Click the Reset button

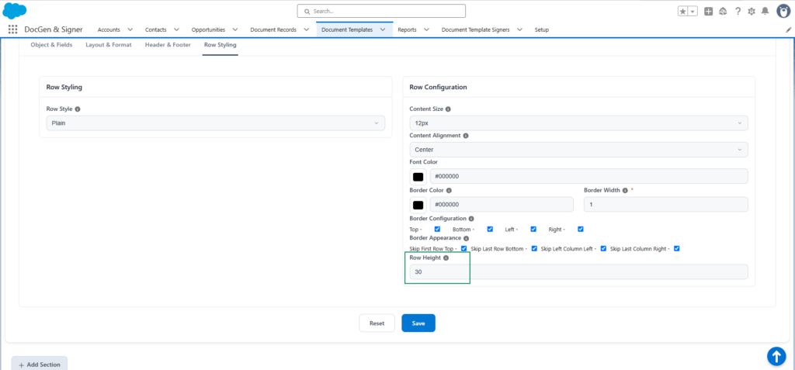[x=377, y=323]
